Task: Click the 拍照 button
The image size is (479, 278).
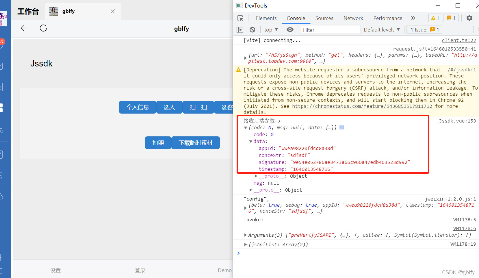Action: [158, 143]
